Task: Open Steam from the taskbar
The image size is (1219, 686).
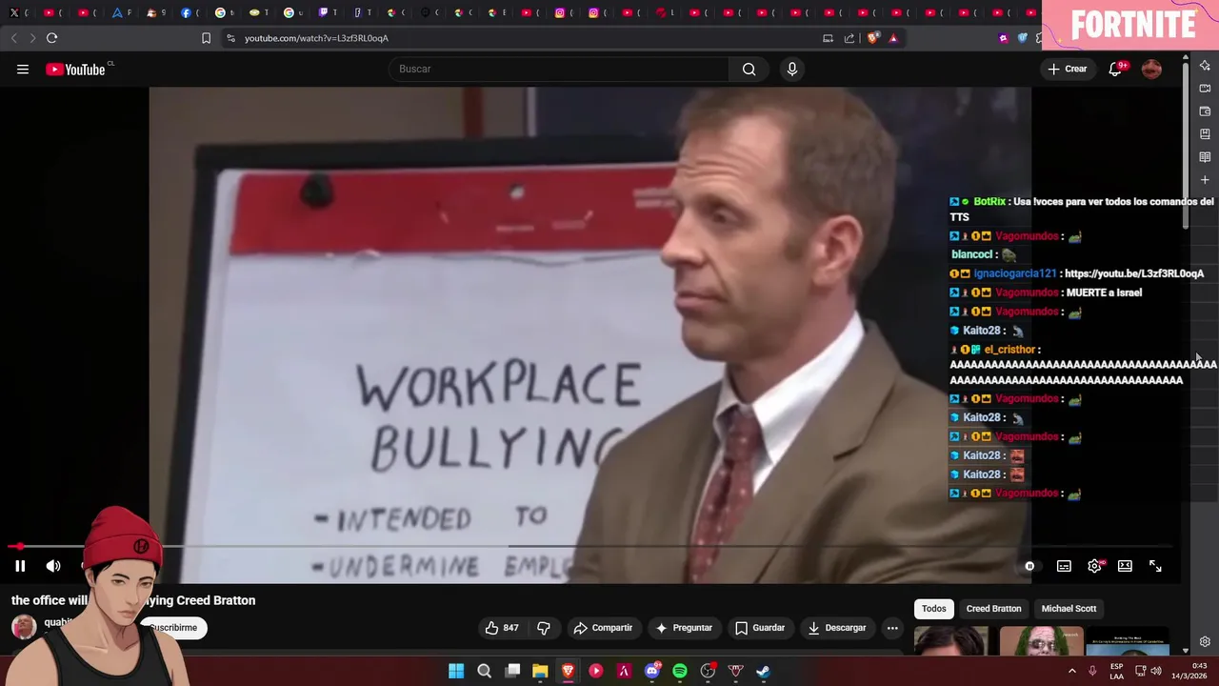Action: click(x=764, y=671)
